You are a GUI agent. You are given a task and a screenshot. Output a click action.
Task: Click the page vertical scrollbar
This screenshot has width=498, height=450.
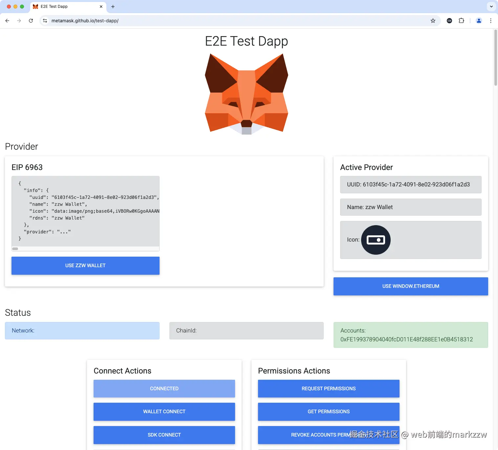(496, 57)
